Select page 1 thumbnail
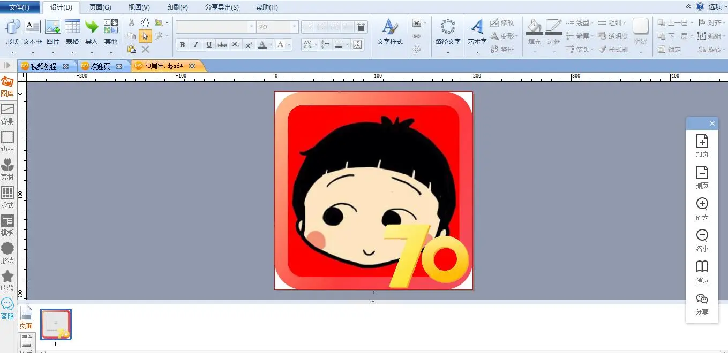The width and height of the screenshot is (728, 353). coord(56,324)
